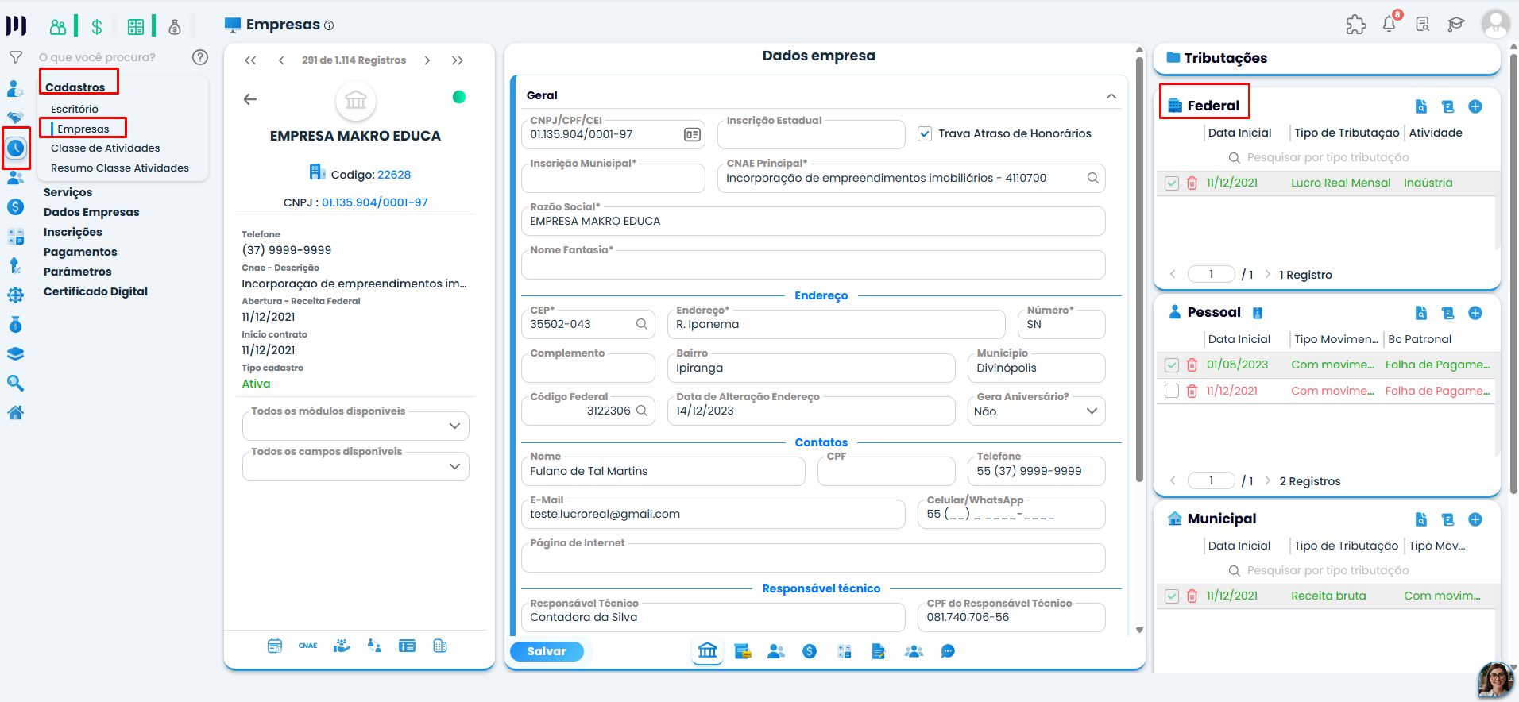Click the puzzle piece integrations icon

click(1355, 25)
